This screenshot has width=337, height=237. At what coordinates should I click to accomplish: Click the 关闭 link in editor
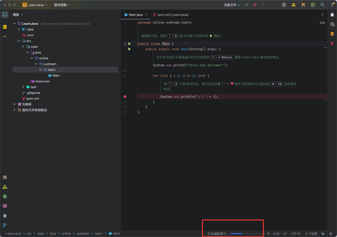322,23
